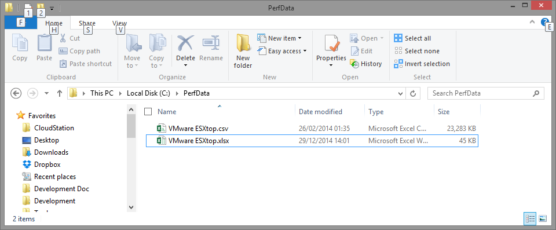Click in the Search PerfData box
Screen dimensions: 556x230
point(485,93)
